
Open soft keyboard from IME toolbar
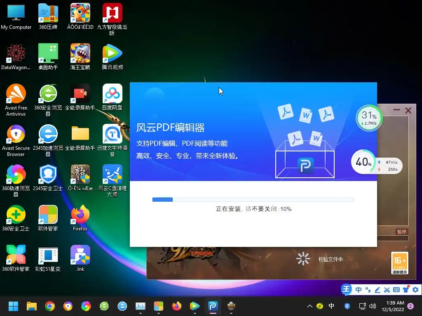pyautogui.click(x=396, y=290)
